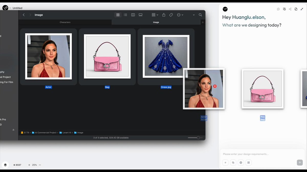This screenshot has height=172, width=307.
Task: Collapse the chat panel
Action: point(302,9)
